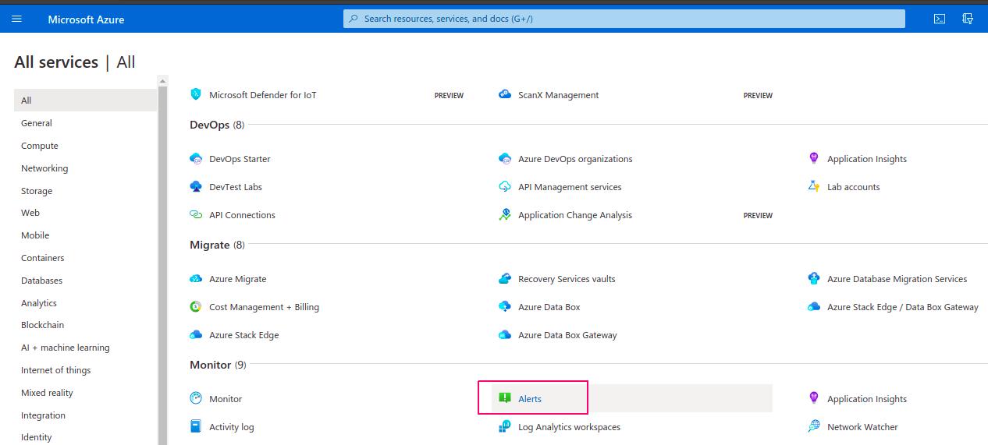Click the Cost Management + Billing icon
This screenshot has width=988, height=445.
click(x=196, y=306)
